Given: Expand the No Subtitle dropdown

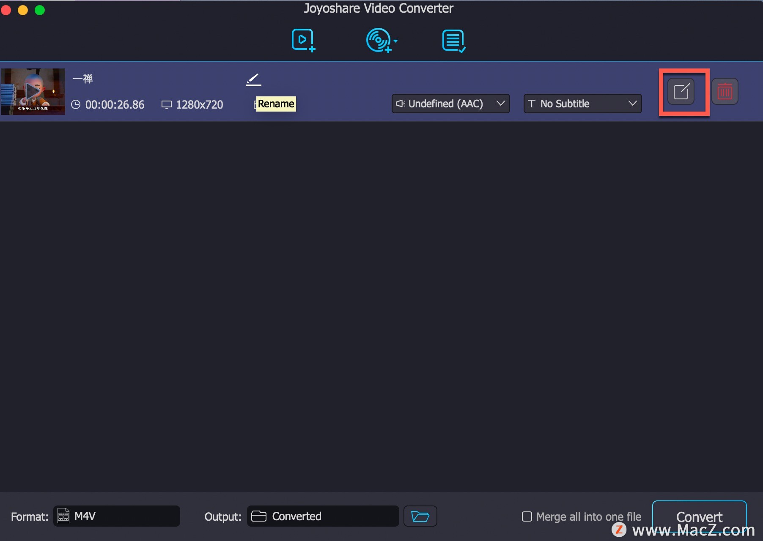Looking at the screenshot, I should (x=582, y=104).
